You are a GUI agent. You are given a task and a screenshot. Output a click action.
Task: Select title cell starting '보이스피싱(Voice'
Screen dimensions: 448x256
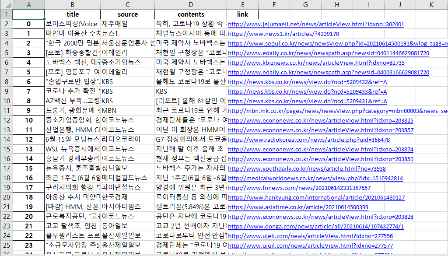[x=73, y=24]
